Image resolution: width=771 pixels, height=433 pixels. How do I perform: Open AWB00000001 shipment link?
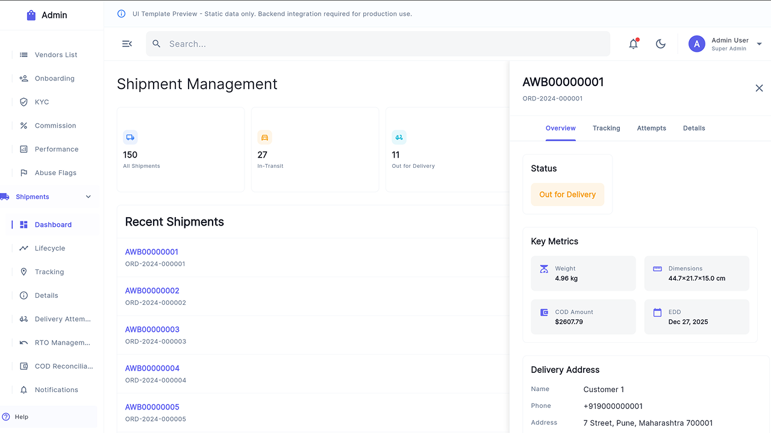[152, 252]
